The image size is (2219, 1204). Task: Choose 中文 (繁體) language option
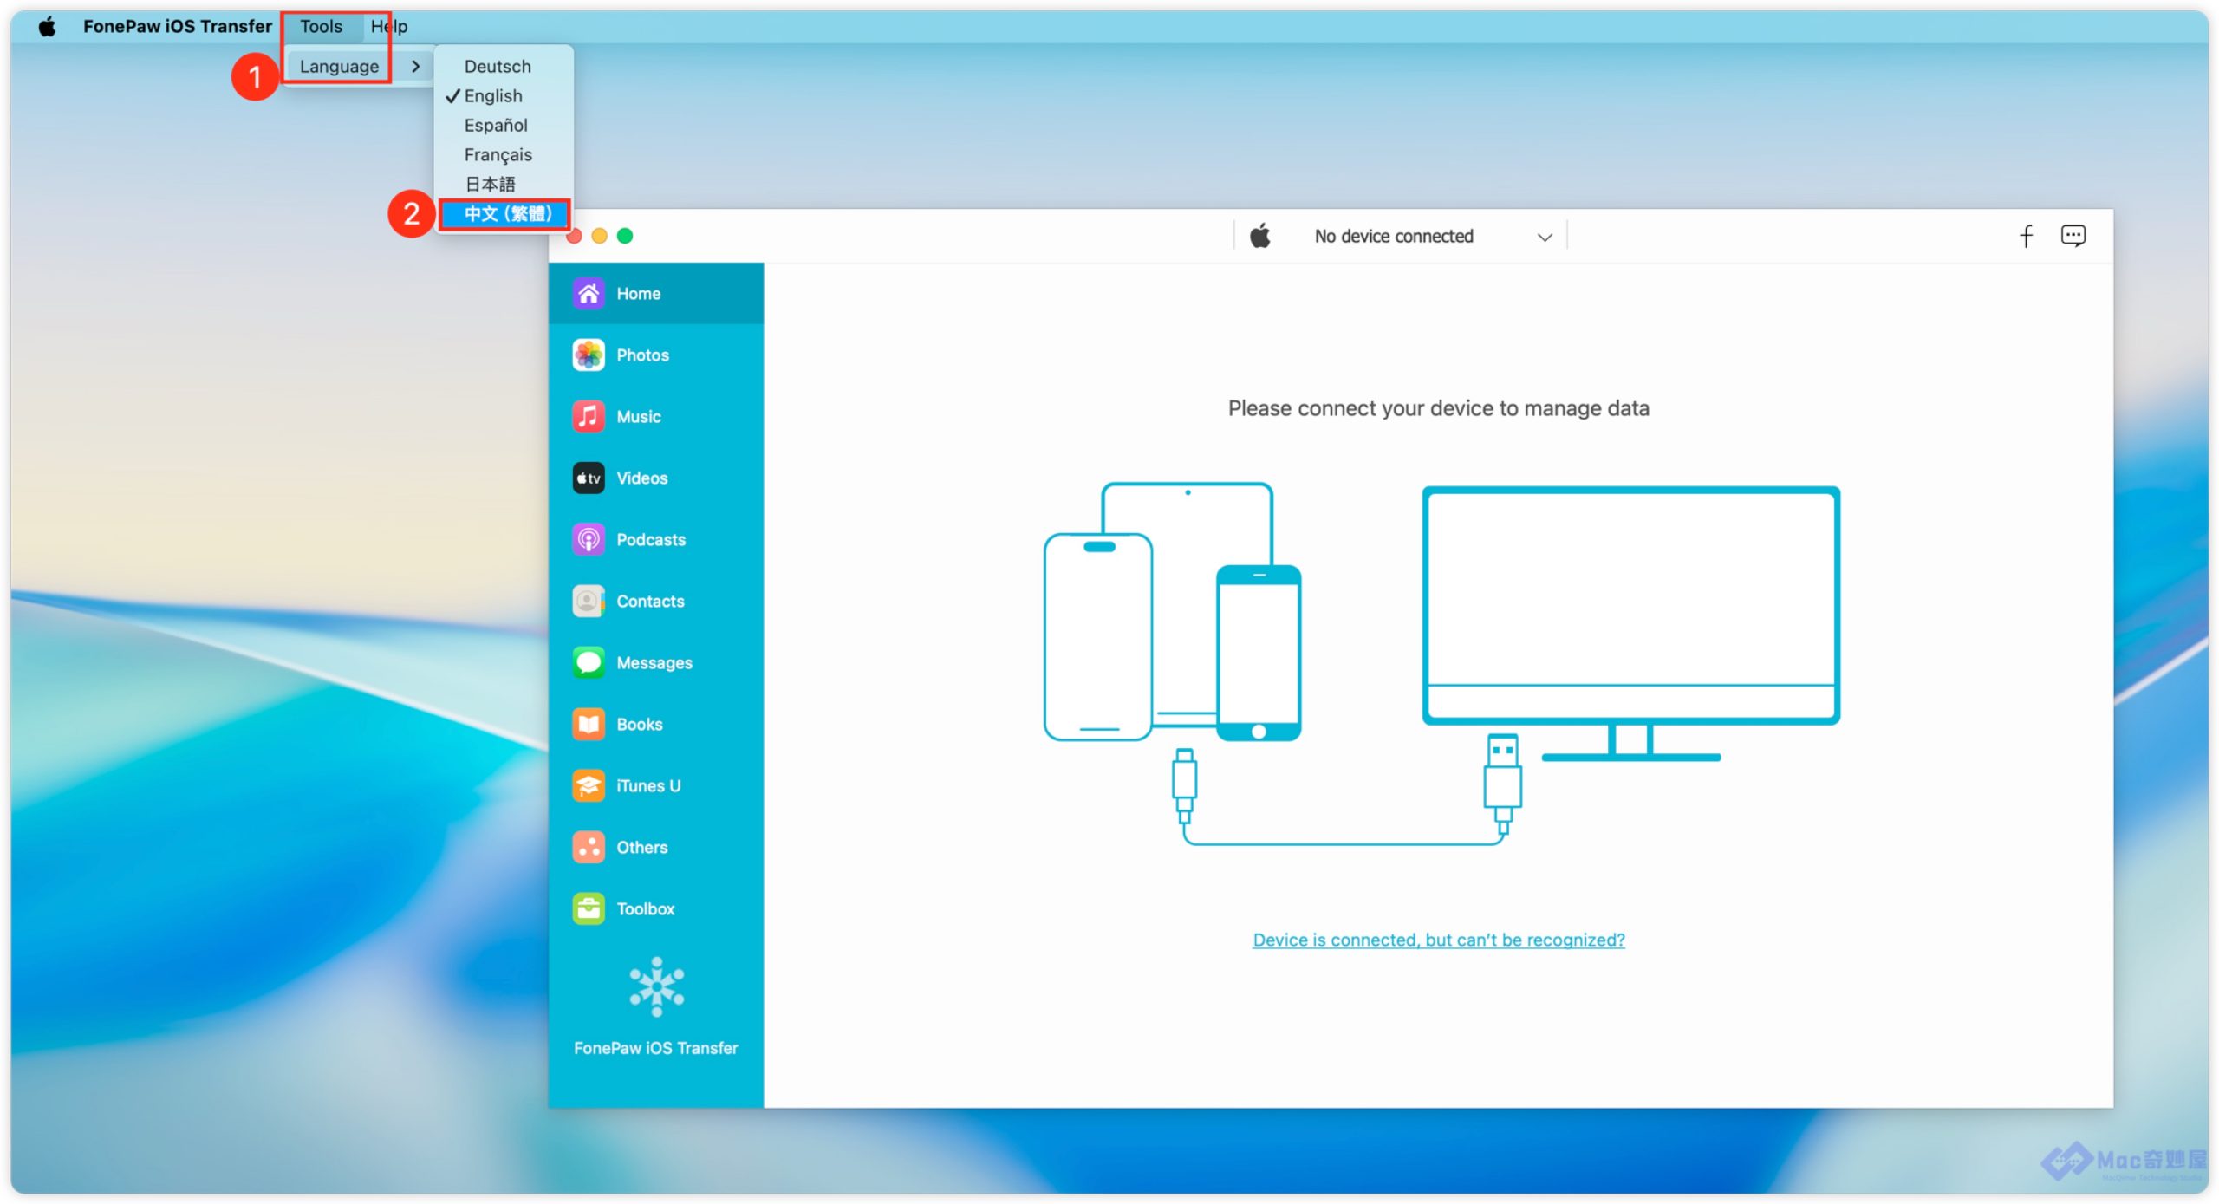click(x=506, y=214)
